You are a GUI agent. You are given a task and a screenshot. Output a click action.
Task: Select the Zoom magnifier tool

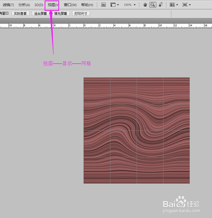tap(153, 5)
